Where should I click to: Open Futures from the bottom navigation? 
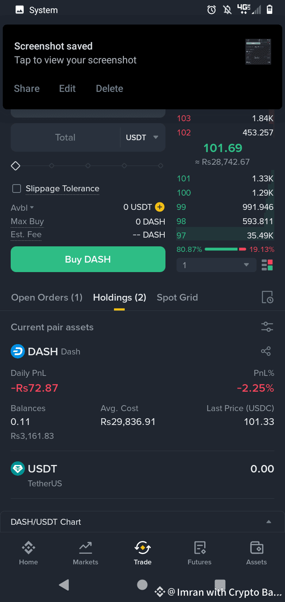click(199, 553)
